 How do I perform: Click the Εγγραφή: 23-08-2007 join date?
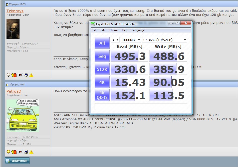pyautogui.click(x=22, y=44)
